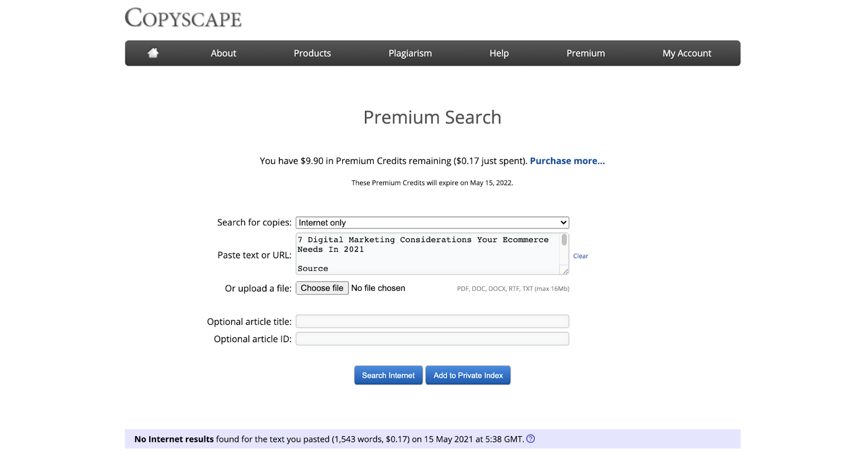This screenshot has height=474, width=865.
Task: Open the Help menu
Action: tap(499, 53)
